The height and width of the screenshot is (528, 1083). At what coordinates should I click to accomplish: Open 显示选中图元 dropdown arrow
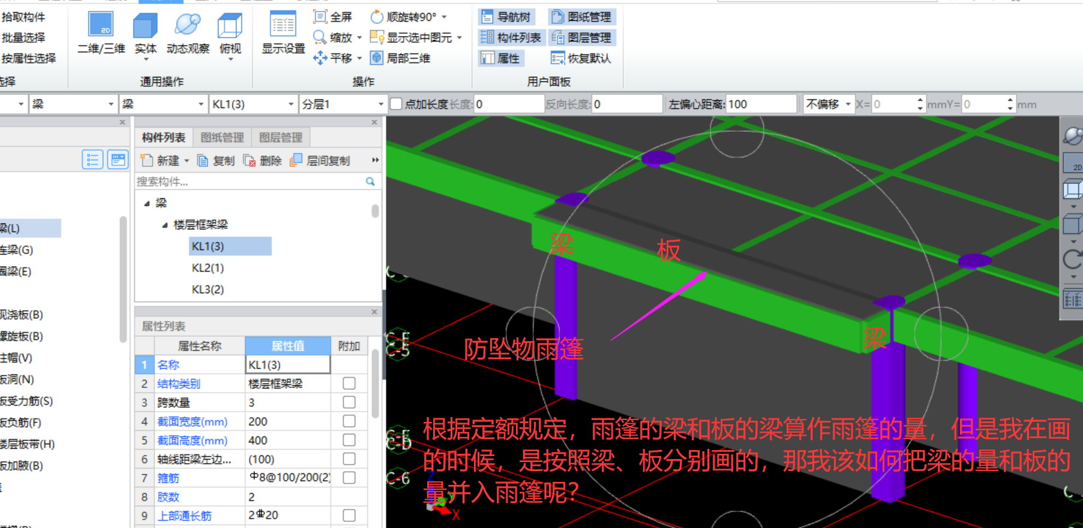tap(460, 38)
